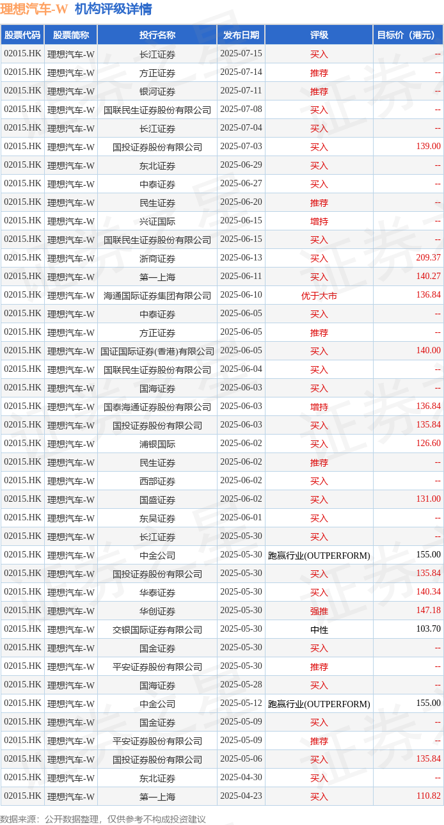Click the 东吴证券 broker name
Screen dimensions: 444x825
point(157,518)
